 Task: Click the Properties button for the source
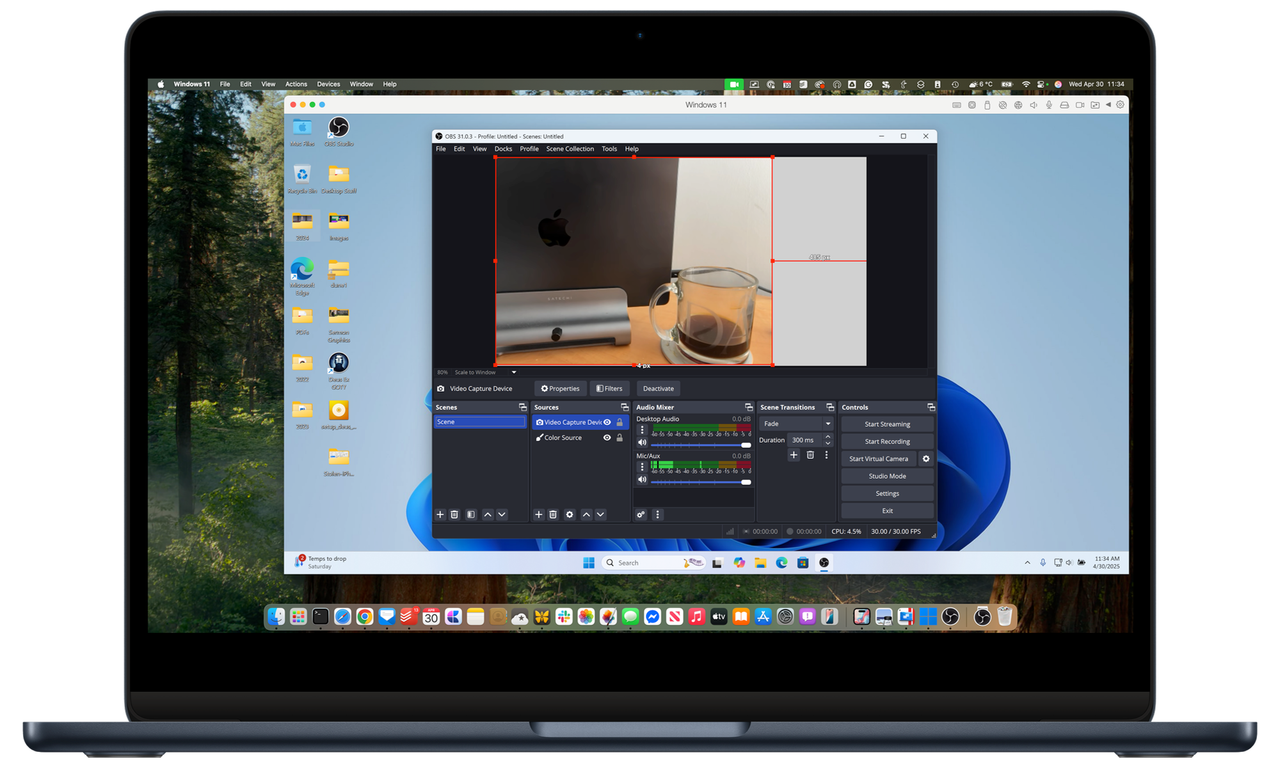[x=560, y=388]
